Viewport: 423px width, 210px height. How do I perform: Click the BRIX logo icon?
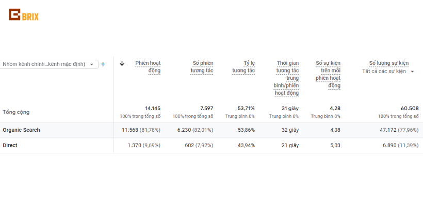click(14, 15)
